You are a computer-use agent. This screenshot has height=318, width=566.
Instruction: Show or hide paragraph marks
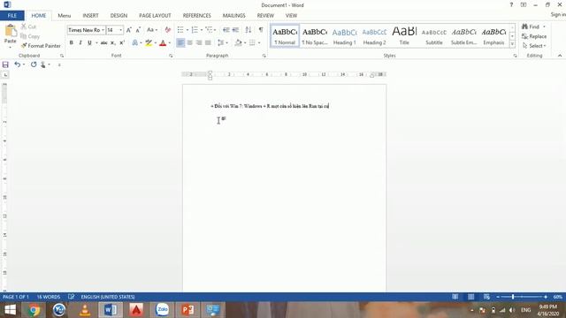(261, 30)
